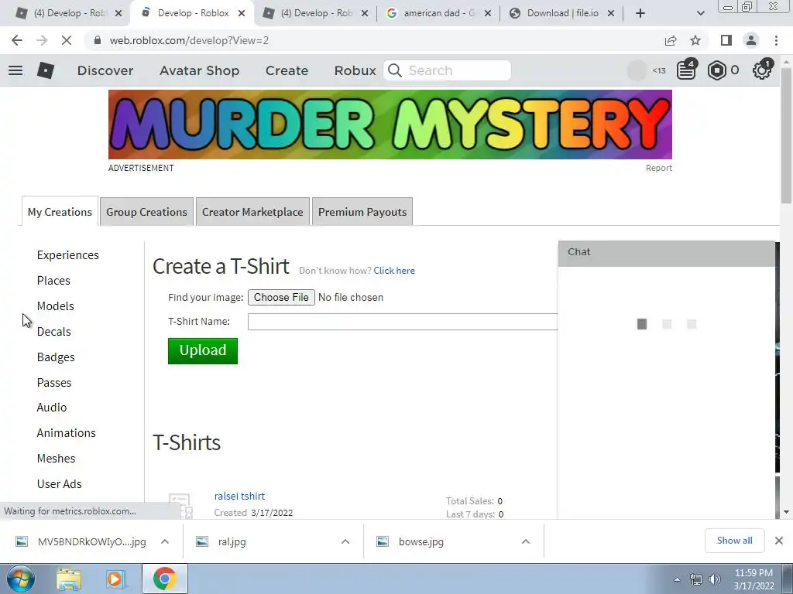Open Robux in Roblox navigation
Image resolution: width=793 pixels, height=594 pixels.
point(355,70)
